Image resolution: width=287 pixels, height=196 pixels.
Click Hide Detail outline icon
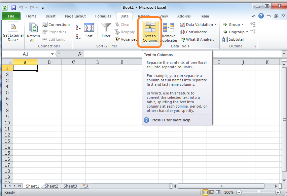coord(253,32)
